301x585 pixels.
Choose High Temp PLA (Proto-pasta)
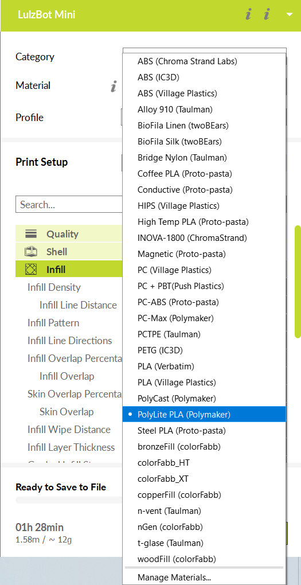click(205, 221)
